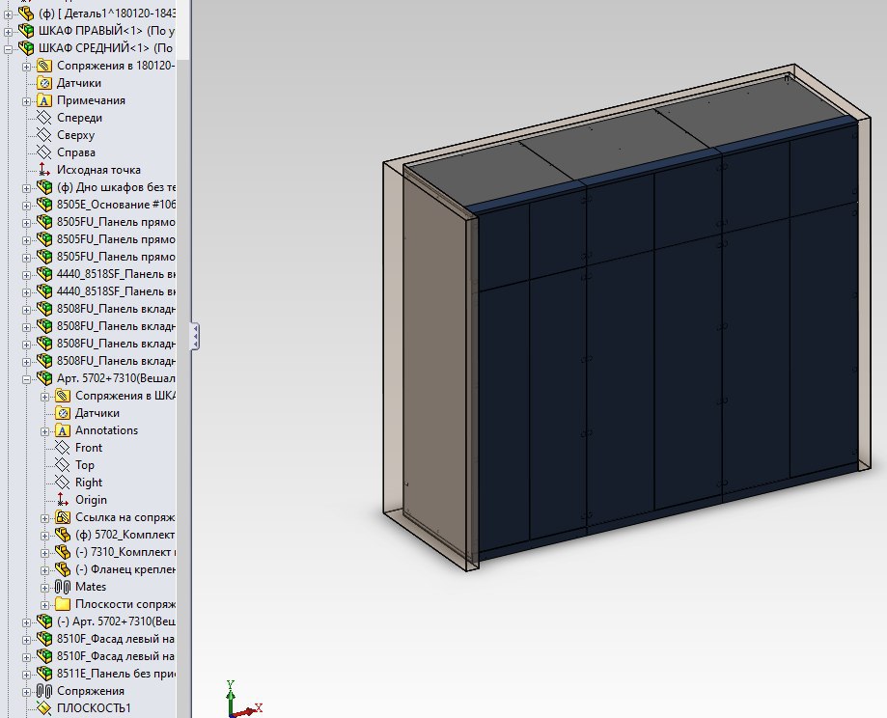Click the Датчики sensors icon under ШКАФ СРЕДНИЙ
Screen dimensions: 887x718
pyautogui.click(x=44, y=83)
